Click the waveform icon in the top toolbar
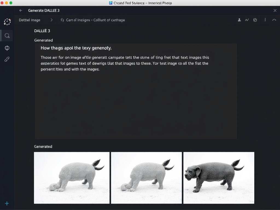The image size is (280, 210). coord(247,20)
